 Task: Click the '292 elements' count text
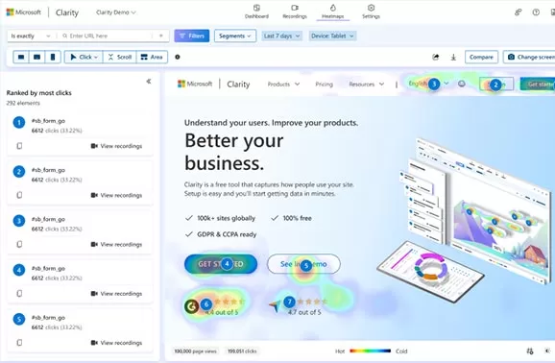pyautogui.click(x=23, y=103)
